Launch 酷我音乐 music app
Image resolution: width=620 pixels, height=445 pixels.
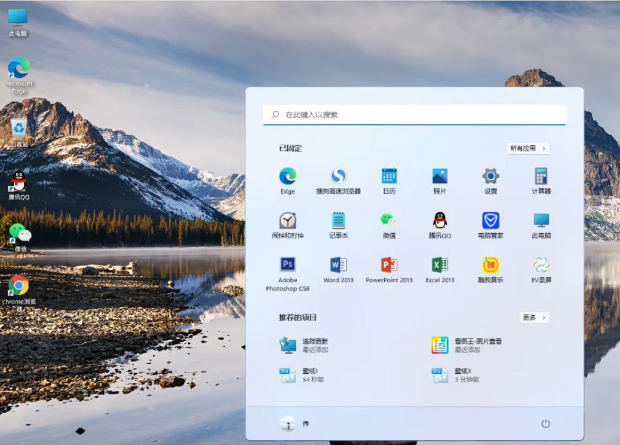pyautogui.click(x=490, y=265)
